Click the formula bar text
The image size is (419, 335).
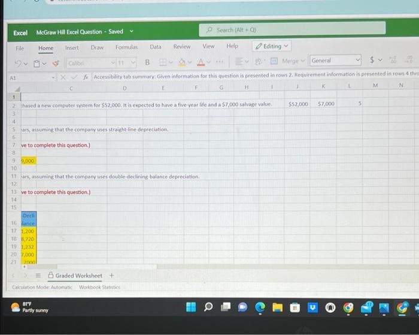click(255, 75)
